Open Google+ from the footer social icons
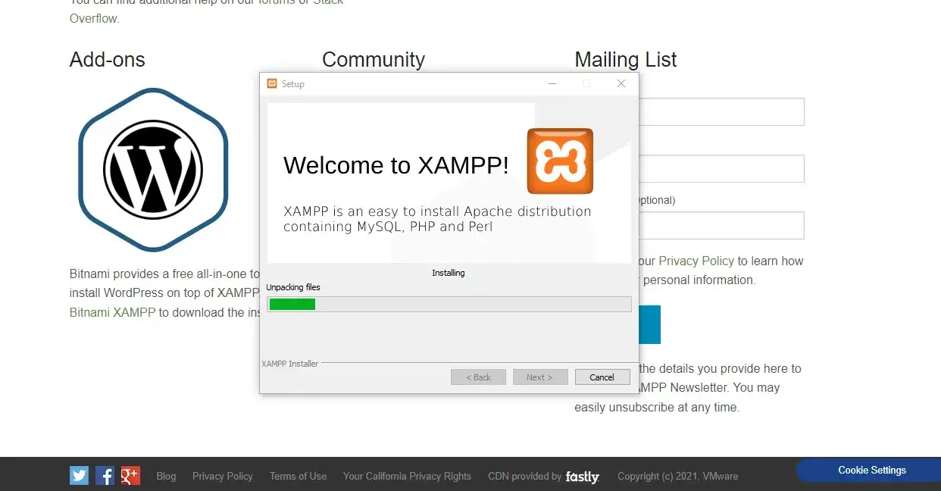Screen dimensions: 941x491 [x=130, y=475]
